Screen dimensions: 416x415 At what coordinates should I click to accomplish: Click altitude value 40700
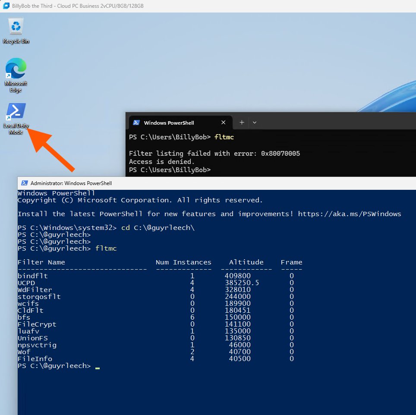[240, 352]
